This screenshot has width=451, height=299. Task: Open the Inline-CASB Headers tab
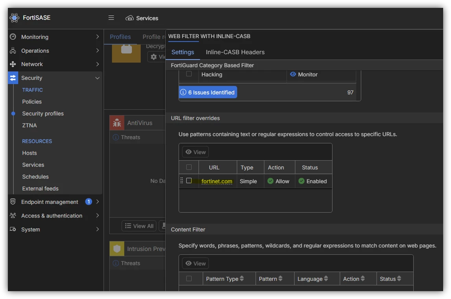[x=235, y=52]
